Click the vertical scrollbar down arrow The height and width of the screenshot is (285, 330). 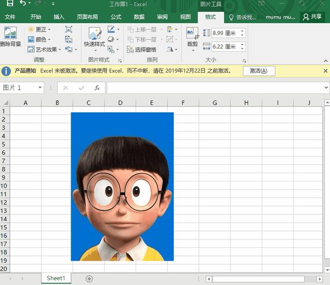coord(327,270)
